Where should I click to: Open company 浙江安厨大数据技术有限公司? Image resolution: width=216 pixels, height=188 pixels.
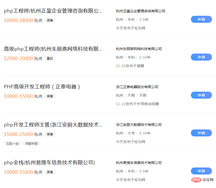pos(139,125)
